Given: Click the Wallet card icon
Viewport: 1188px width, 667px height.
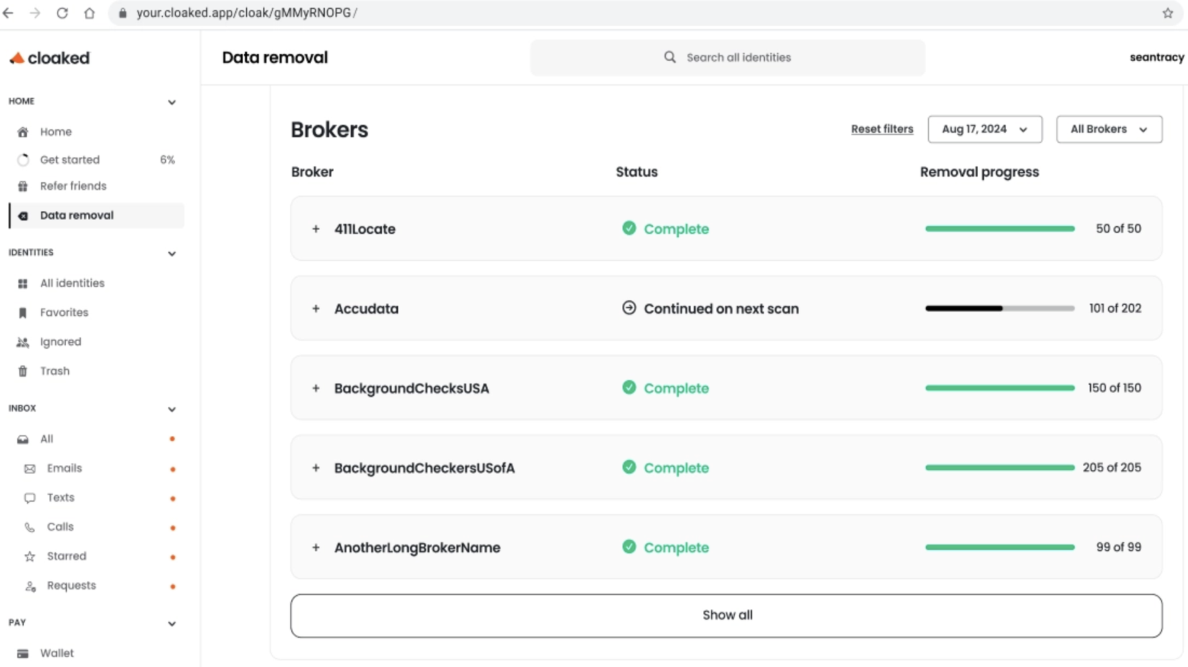Looking at the screenshot, I should (x=23, y=654).
